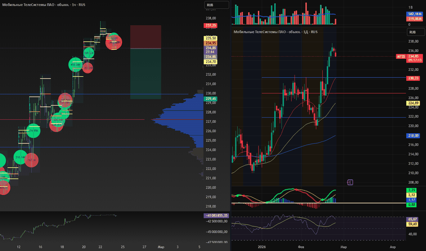The image size is (426, 251).
Task: Click the orange 234,95 price label
Action: [x=211, y=43]
